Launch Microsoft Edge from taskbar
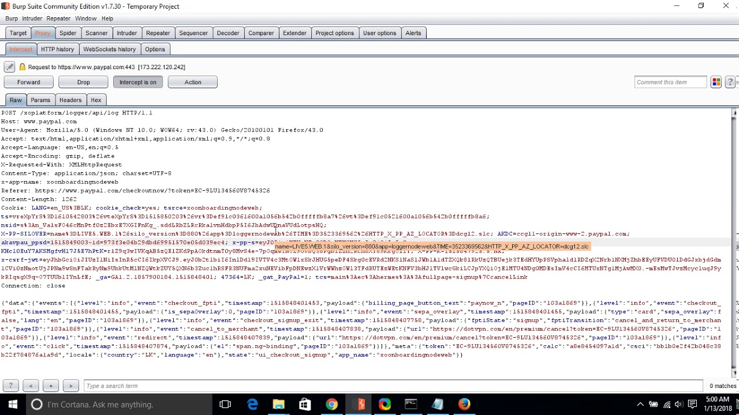Screen dimensions: 739x415 coord(252,404)
